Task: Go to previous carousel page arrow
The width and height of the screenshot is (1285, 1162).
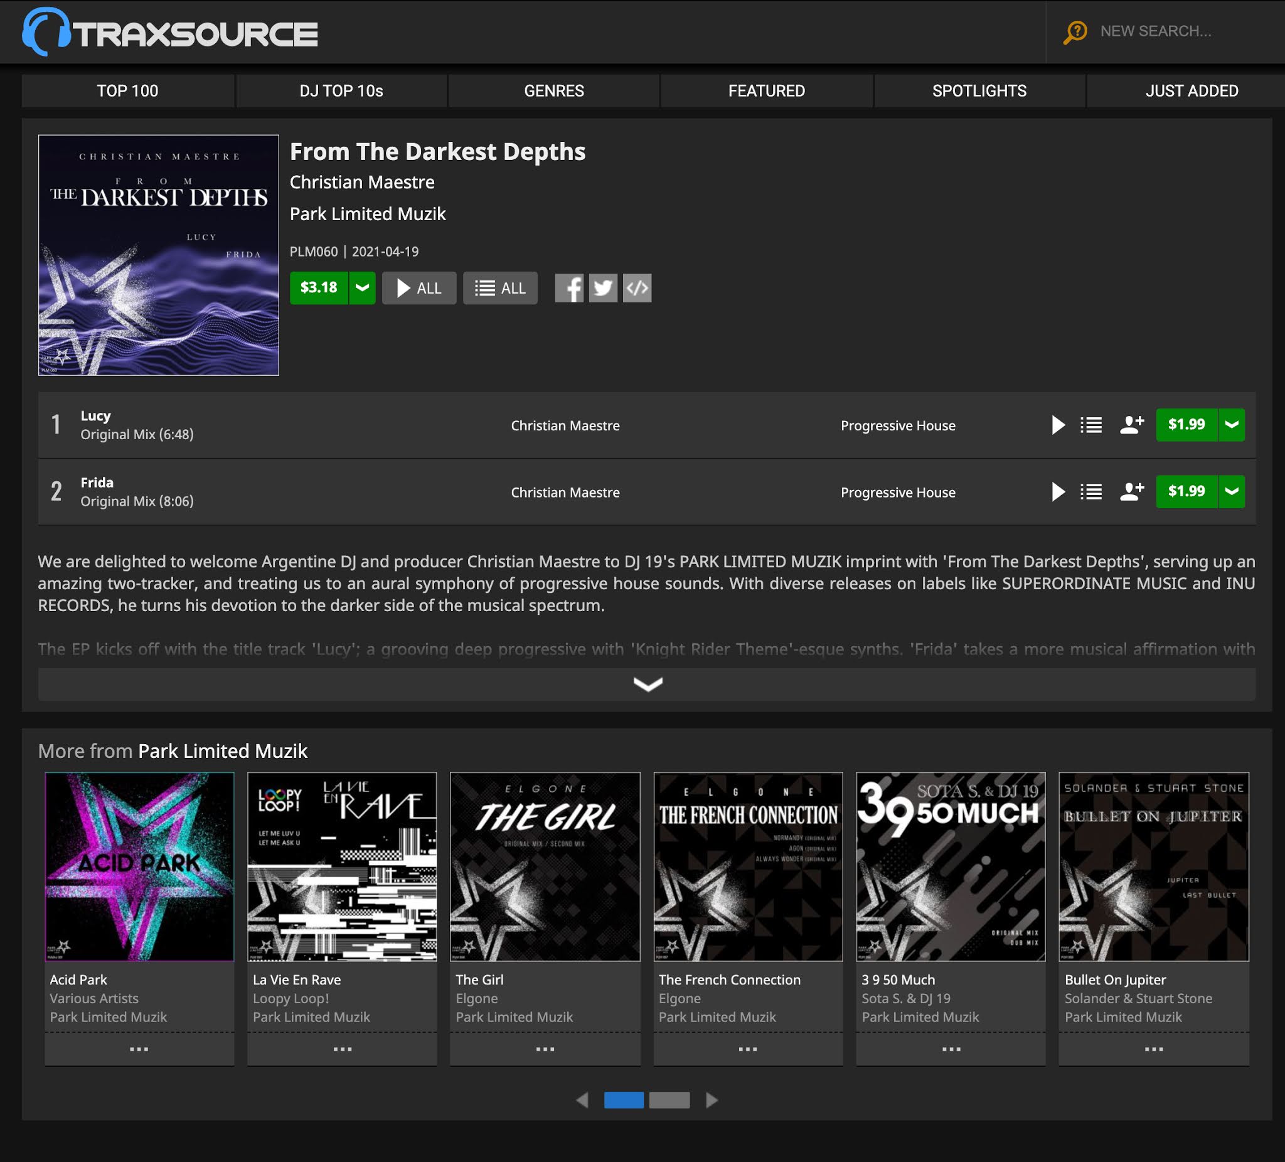Action: tap(582, 1100)
